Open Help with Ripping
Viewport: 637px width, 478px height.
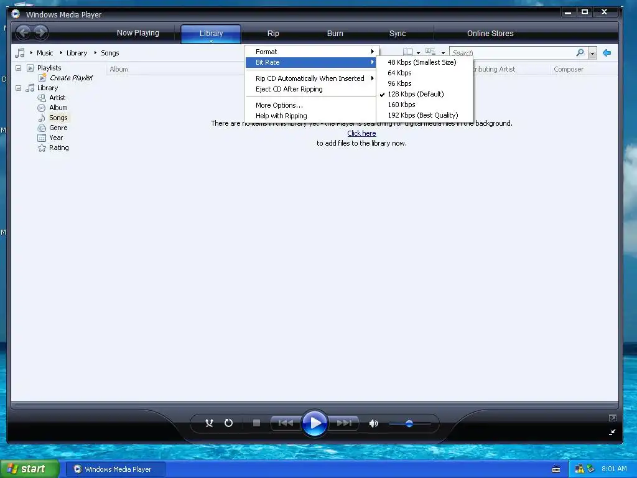[x=311, y=116]
